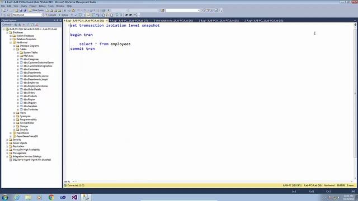
Task: Close the active query tab
Action: tap(107, 21)
